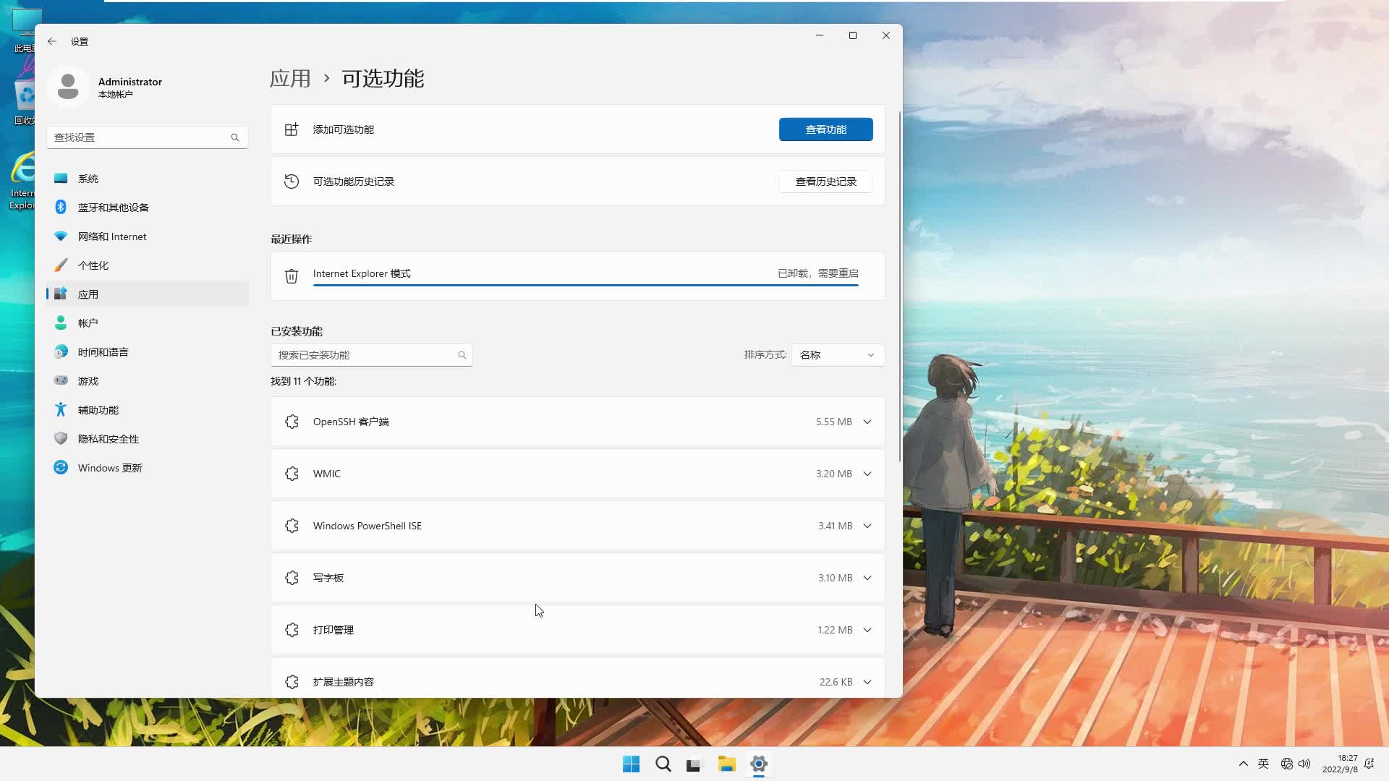Open taskbar Search
Image resolution: width=1389 pixels, height=781 pixels.
[x=663, y=764]
